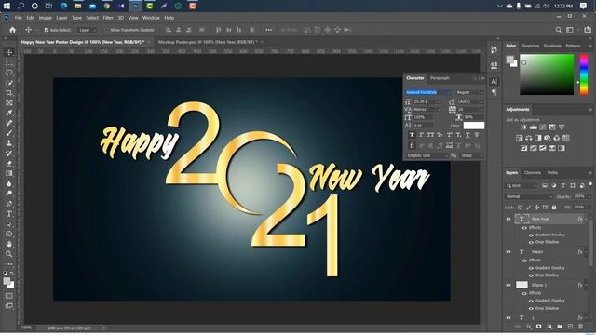Toggle Ellipse 1 Drop Shadow visibility
Viewport: 596px width, 335px height.
coord(531,308)
